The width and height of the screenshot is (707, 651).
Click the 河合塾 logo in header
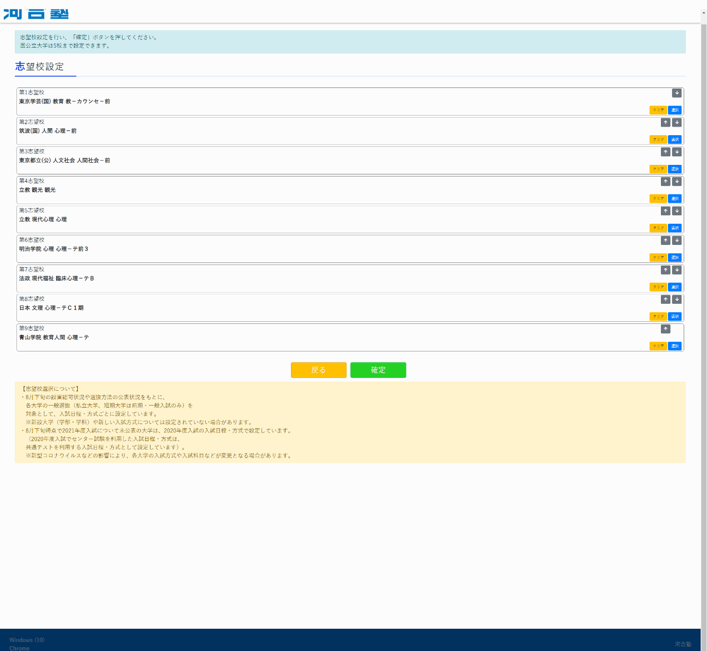(36, 14)
